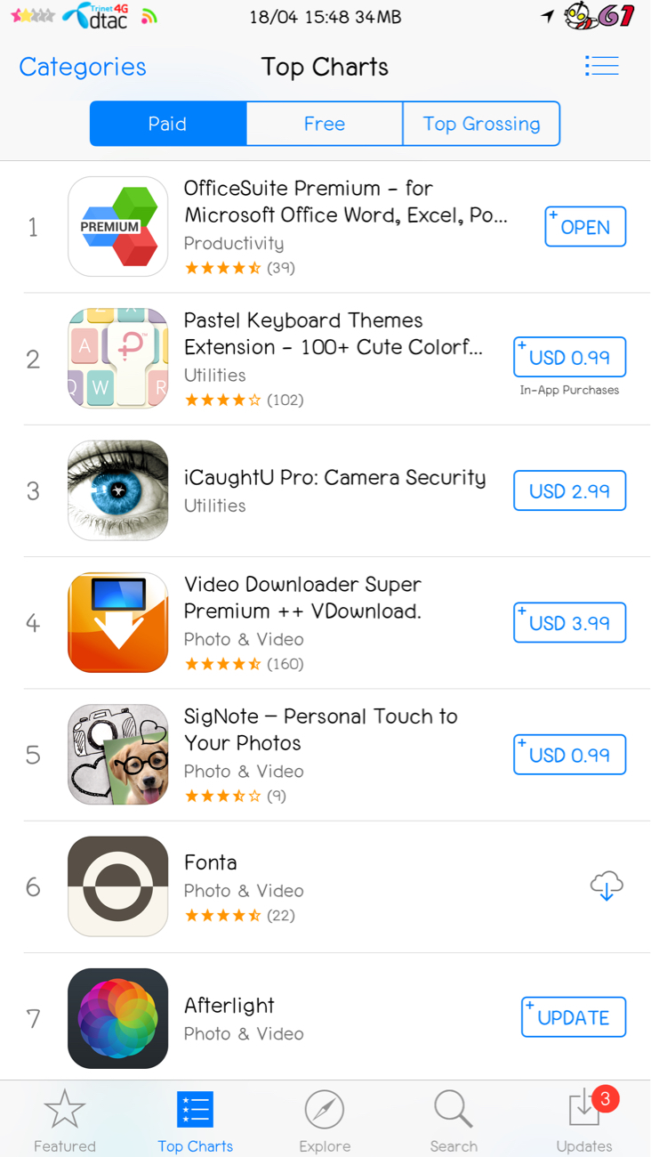Open the SigNote app icon
Screen dimensions: 651x1157
tap(118, 755)
